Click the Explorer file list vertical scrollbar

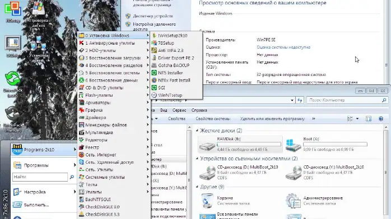click(x=385, y=172)
